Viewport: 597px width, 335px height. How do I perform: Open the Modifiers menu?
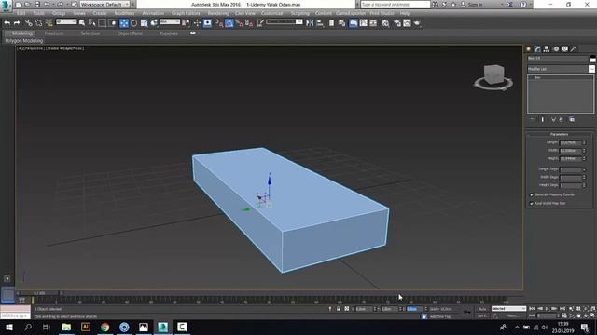point(124,13)
